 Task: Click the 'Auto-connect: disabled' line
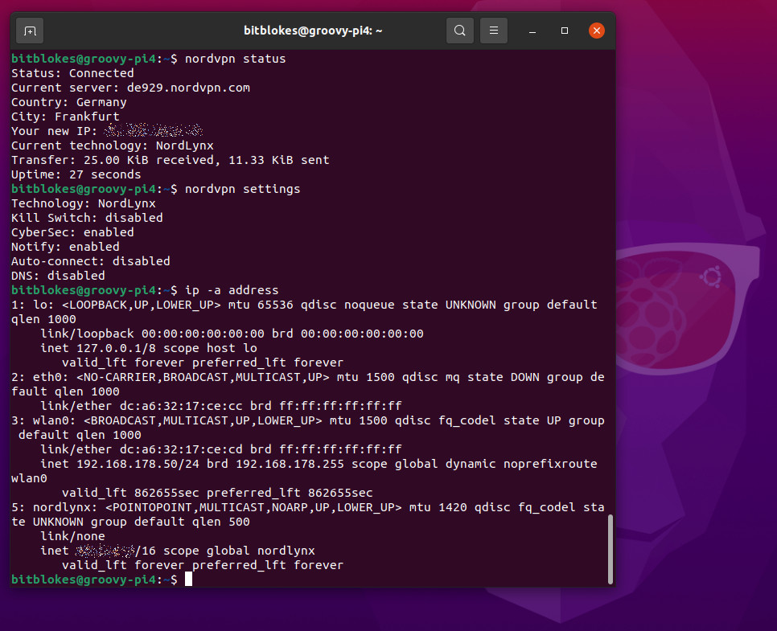pos(91,261)
